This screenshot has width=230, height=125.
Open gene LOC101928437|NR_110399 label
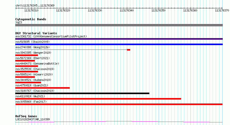pos(33,119)
